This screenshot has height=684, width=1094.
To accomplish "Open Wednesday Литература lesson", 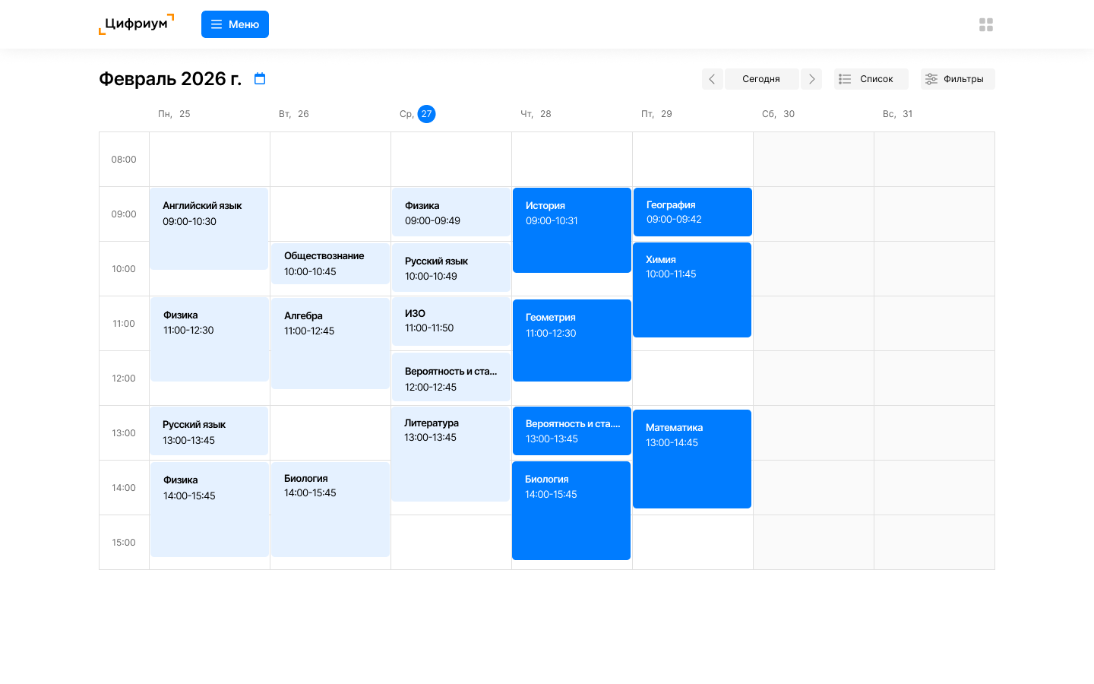I will pyautogui.click(x=451, y=453).
